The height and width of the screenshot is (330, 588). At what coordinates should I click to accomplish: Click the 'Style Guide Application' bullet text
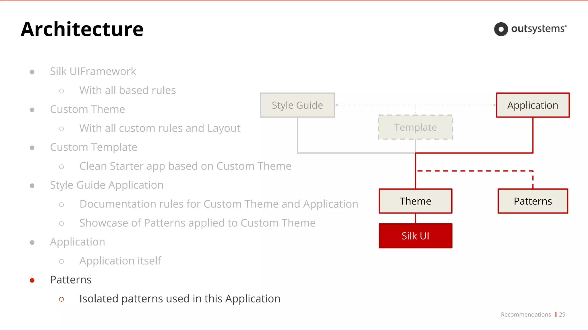[x=107, y=185]
